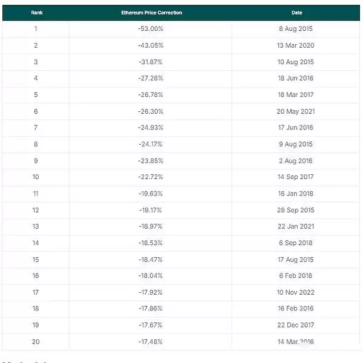This screenshot has height=363, width=363.
Task: Click the Rank column header
Action: tap(36, 13)
